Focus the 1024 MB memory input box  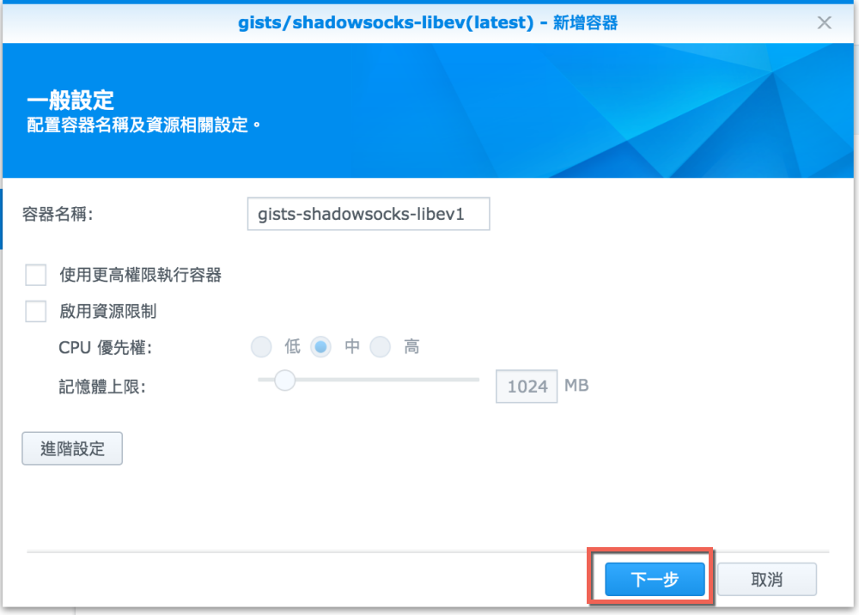pos(527,386)
